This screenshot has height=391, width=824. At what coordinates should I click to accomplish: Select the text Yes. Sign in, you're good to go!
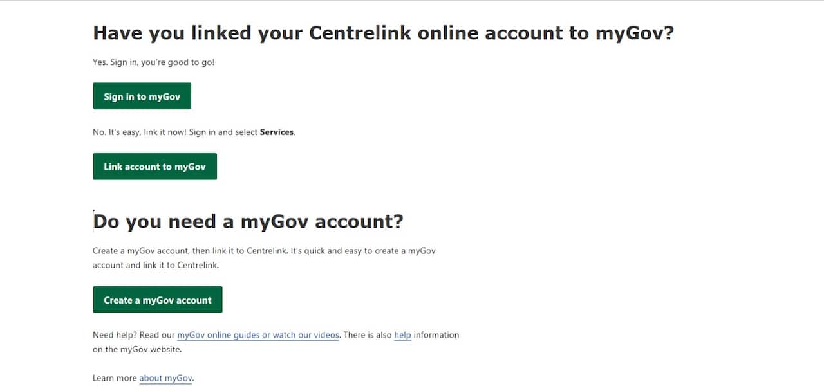[154, 62]
